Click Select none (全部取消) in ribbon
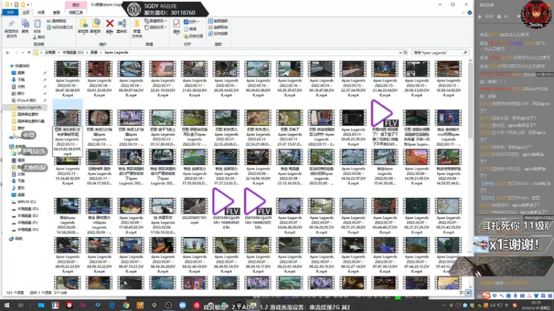The height and width of the screenshot is (311, 554). click(x=218, y=27)
